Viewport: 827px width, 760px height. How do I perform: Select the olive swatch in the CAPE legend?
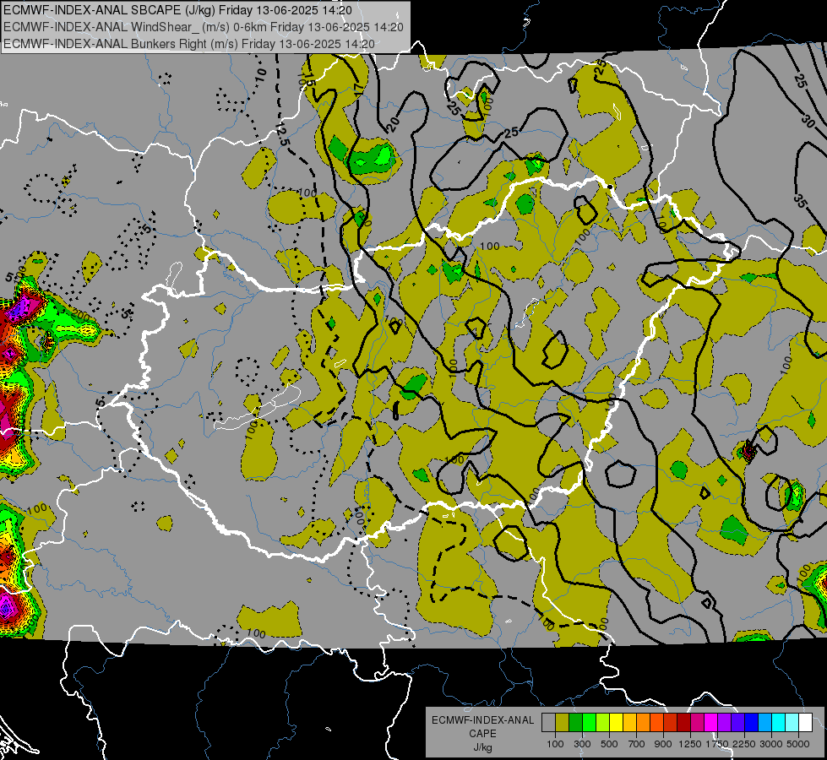tap(563, 723)
